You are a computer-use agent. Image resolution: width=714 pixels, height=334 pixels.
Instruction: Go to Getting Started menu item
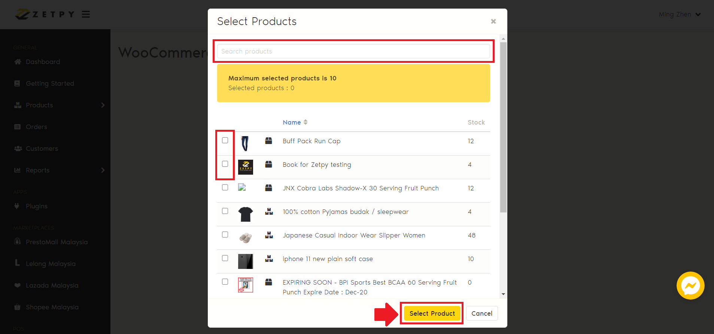click(x=50, y=83)
